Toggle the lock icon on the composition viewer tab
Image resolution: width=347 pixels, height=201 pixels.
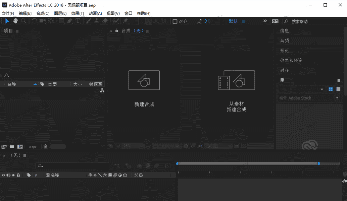point(117,30)
